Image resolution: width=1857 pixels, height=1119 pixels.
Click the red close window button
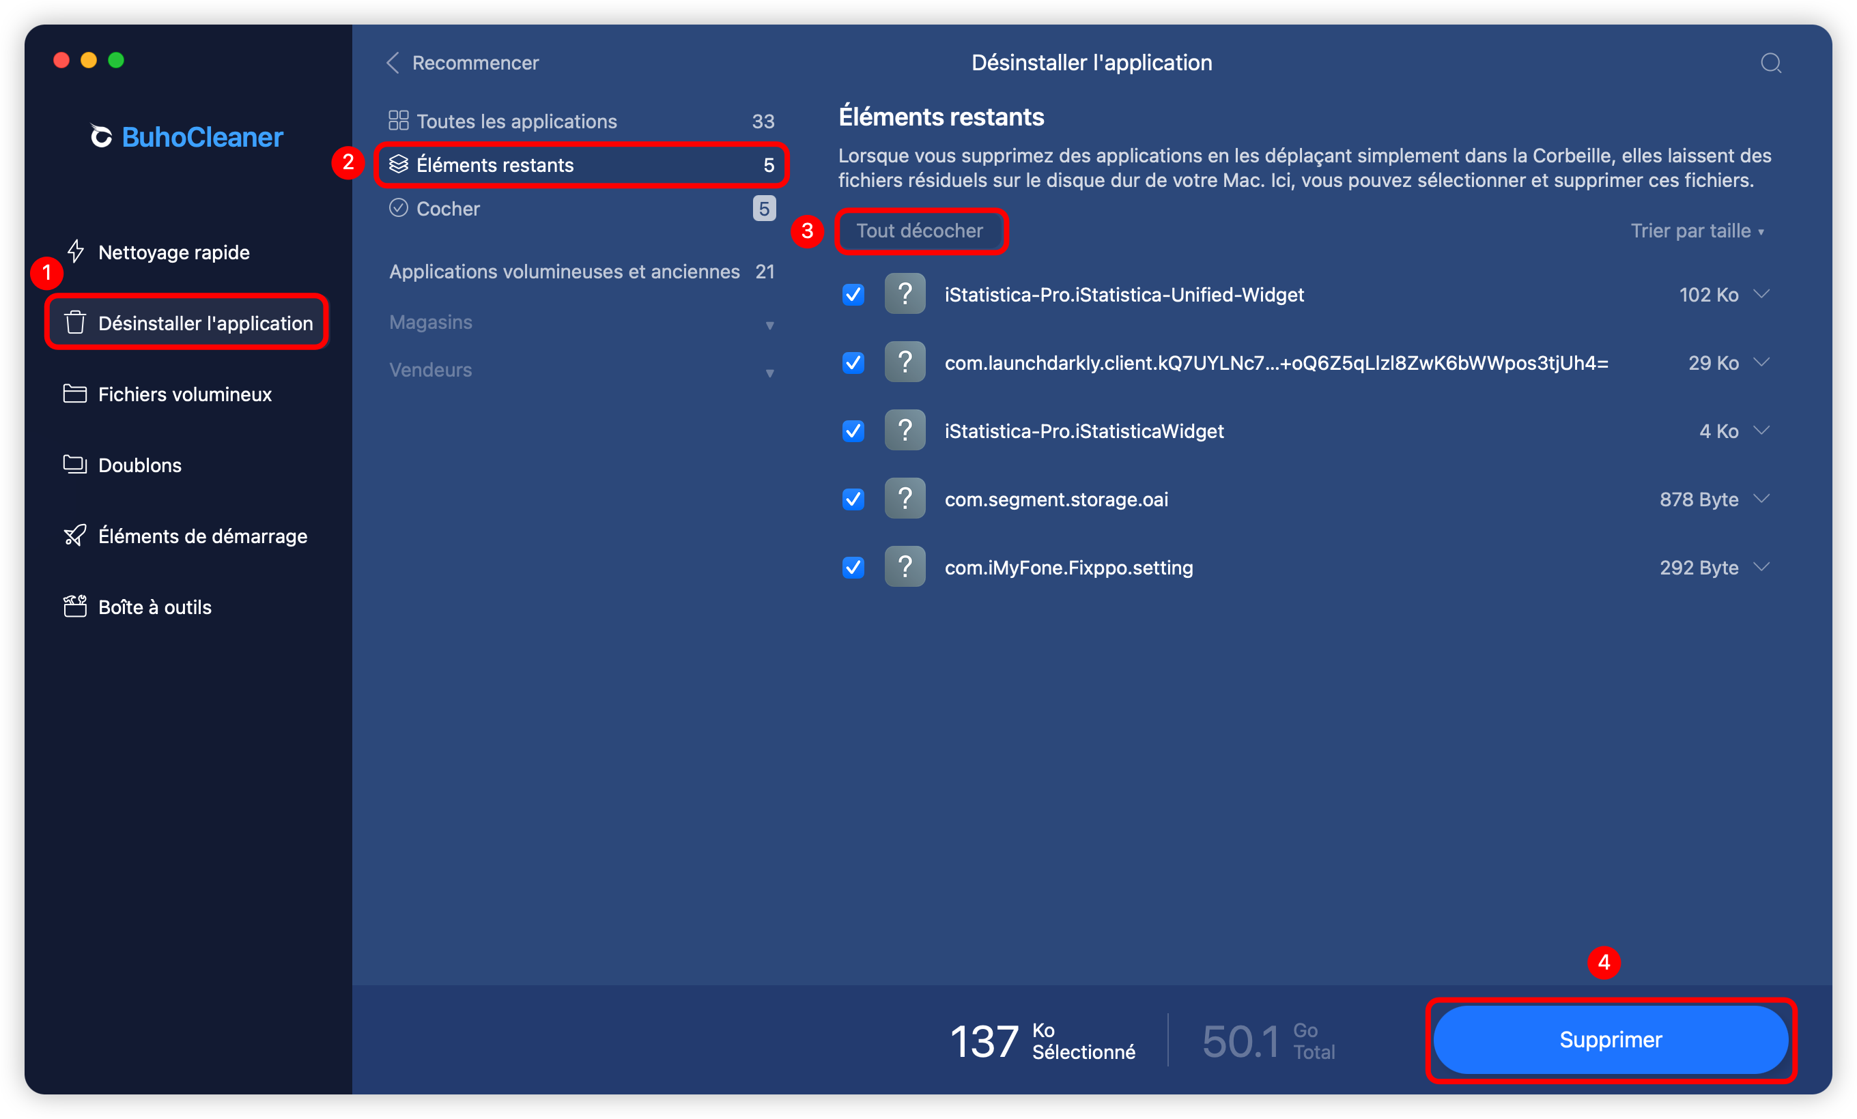click(62, 60)
